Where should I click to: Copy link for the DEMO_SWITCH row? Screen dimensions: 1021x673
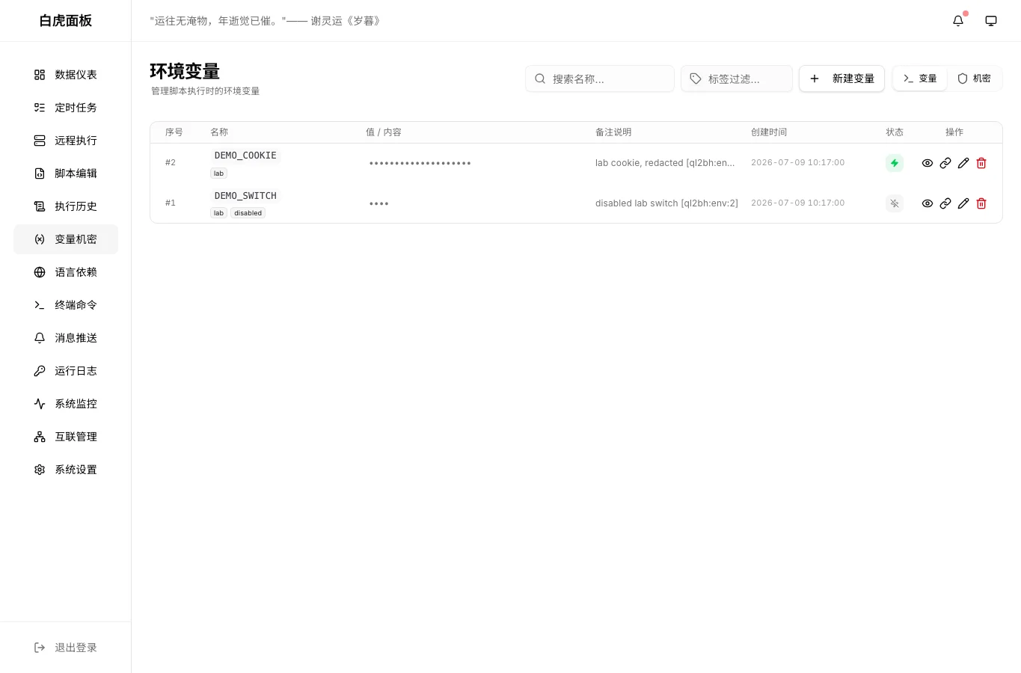(x=945, y=203)
